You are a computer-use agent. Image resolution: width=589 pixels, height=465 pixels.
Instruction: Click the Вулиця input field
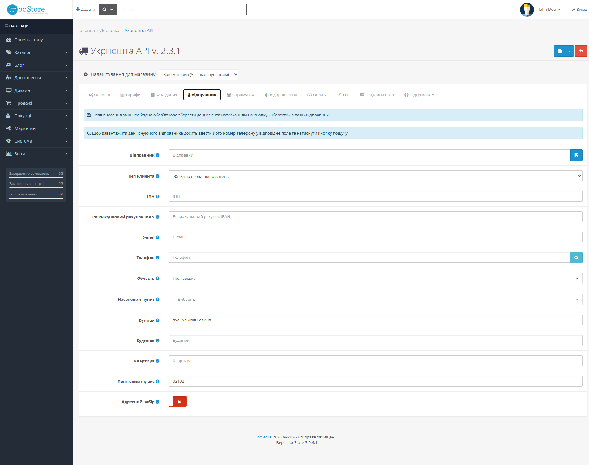tap(375, 320)
